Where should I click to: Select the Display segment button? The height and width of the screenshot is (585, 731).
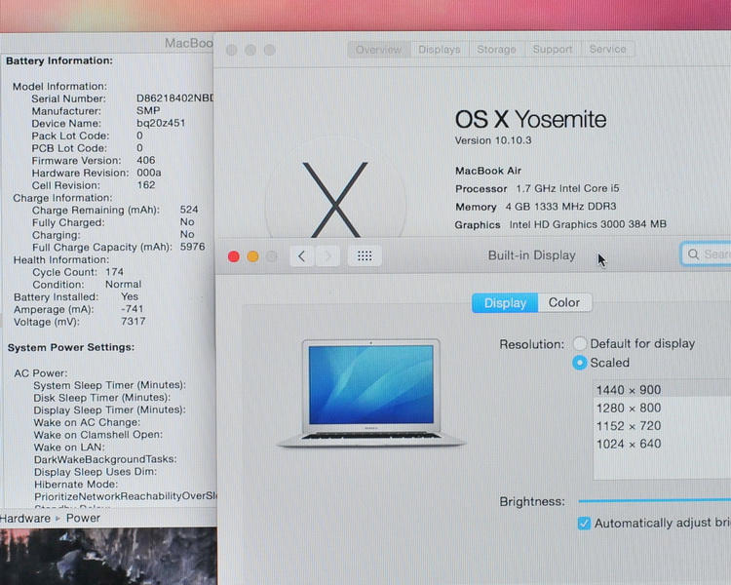tap(505, 303)
